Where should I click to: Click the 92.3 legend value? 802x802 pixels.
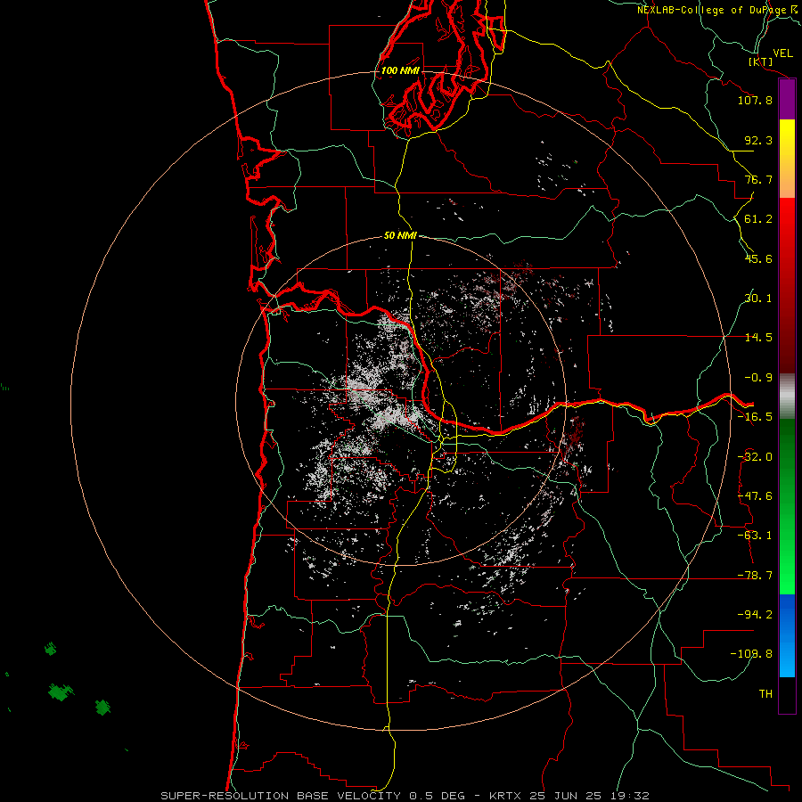[758, 140]
